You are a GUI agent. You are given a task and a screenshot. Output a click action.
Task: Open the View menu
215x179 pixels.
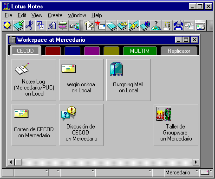click(x=37, y=15)
